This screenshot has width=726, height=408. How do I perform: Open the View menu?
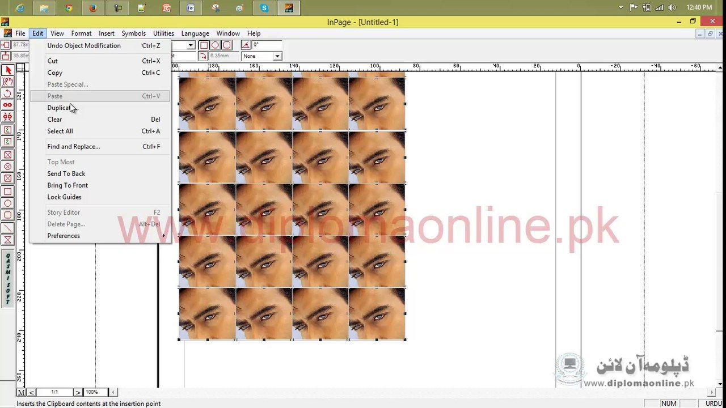tap(57, 33)
